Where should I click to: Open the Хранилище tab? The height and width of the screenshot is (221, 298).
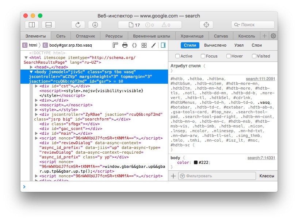click(x=192, y=36)
